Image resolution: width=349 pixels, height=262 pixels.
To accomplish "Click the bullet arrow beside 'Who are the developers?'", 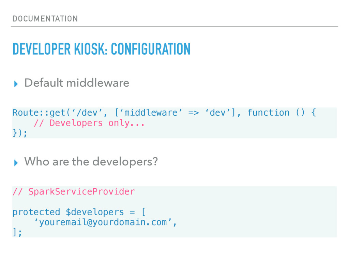I will point(16,163).
